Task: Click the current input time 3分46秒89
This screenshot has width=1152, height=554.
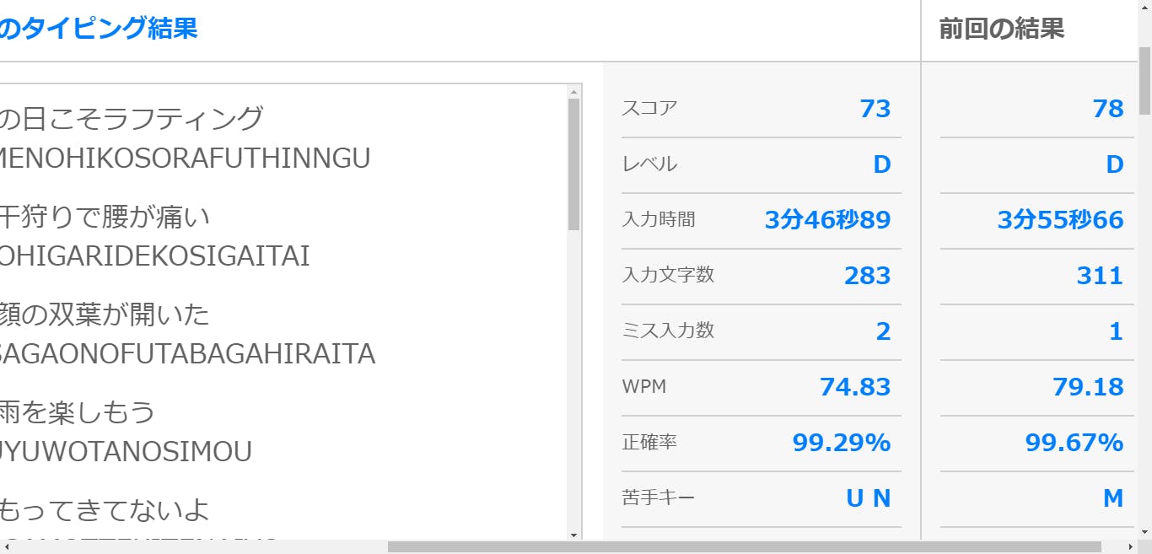Action: pos(827,220)
